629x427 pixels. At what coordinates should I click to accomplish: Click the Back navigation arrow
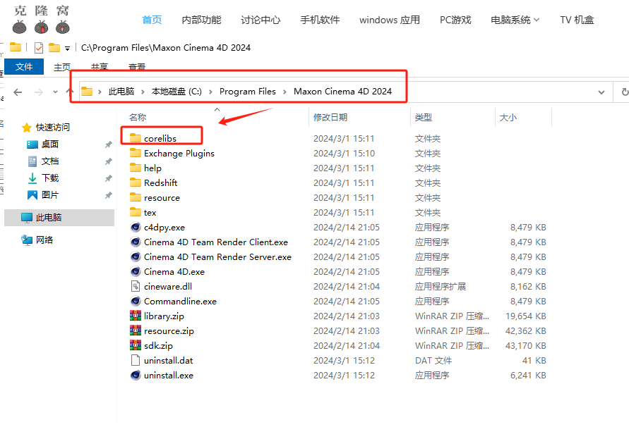(x=18, y=92)
